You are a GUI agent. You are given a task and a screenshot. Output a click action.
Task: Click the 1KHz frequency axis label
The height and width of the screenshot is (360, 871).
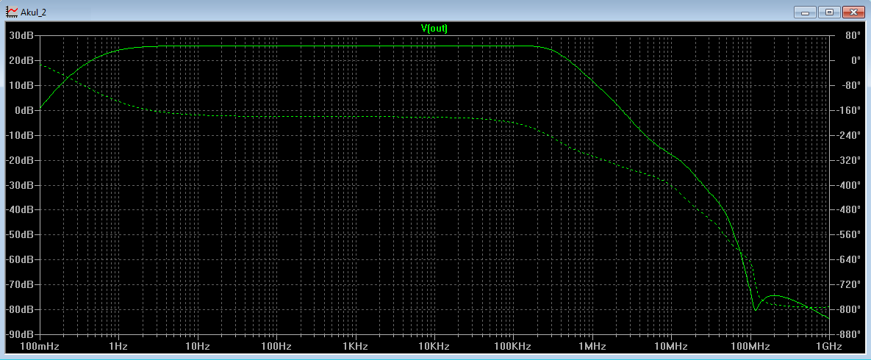coord(356,346)
